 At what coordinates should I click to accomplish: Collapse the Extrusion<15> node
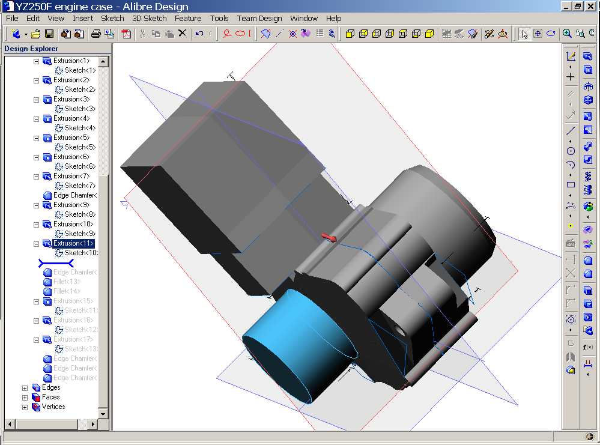point(37,301)
